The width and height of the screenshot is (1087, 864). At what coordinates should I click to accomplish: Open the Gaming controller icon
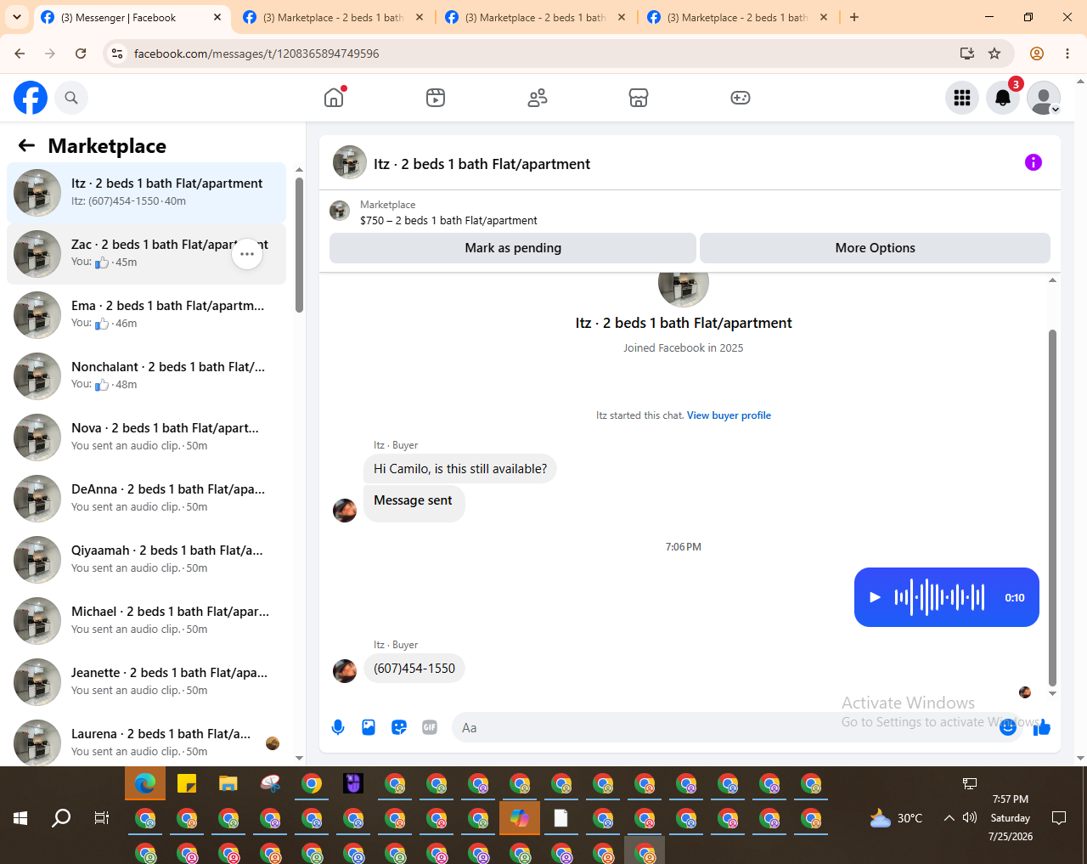click(741, 98)
